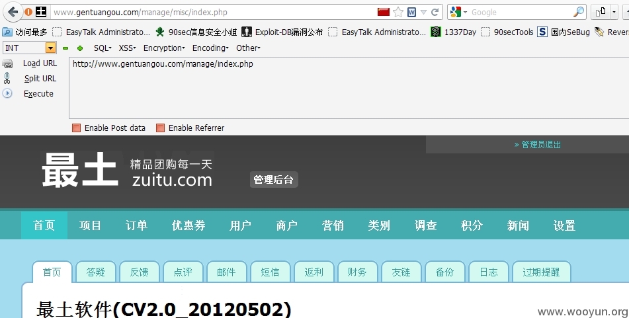Click the site favicon in address bar
629x318 pixels.
click(41, 12)
